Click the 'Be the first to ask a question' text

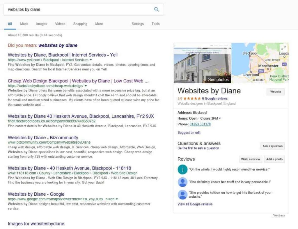[198, 148]
